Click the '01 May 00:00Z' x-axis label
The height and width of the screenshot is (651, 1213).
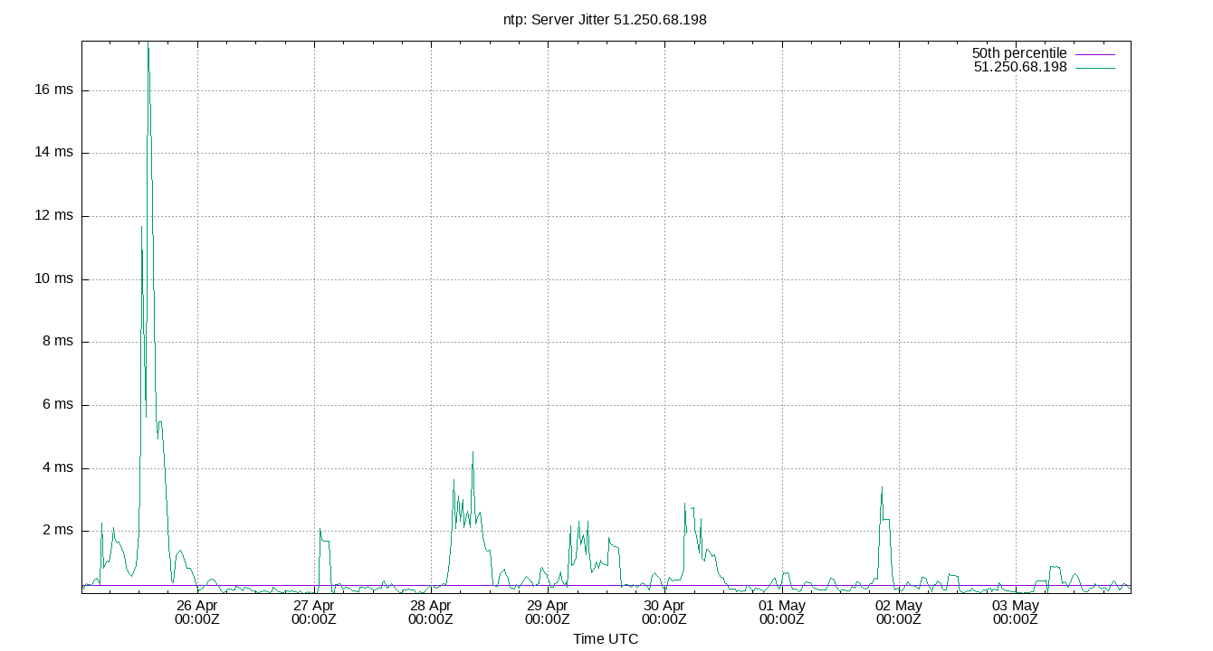click(782, 612)
